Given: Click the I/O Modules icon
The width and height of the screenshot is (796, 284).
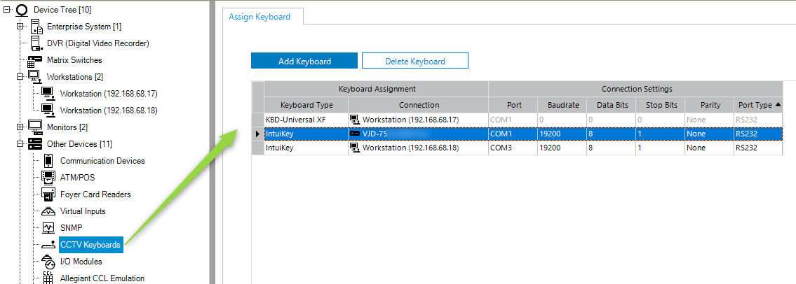Looking at the screenshot, I should point(48,262).
